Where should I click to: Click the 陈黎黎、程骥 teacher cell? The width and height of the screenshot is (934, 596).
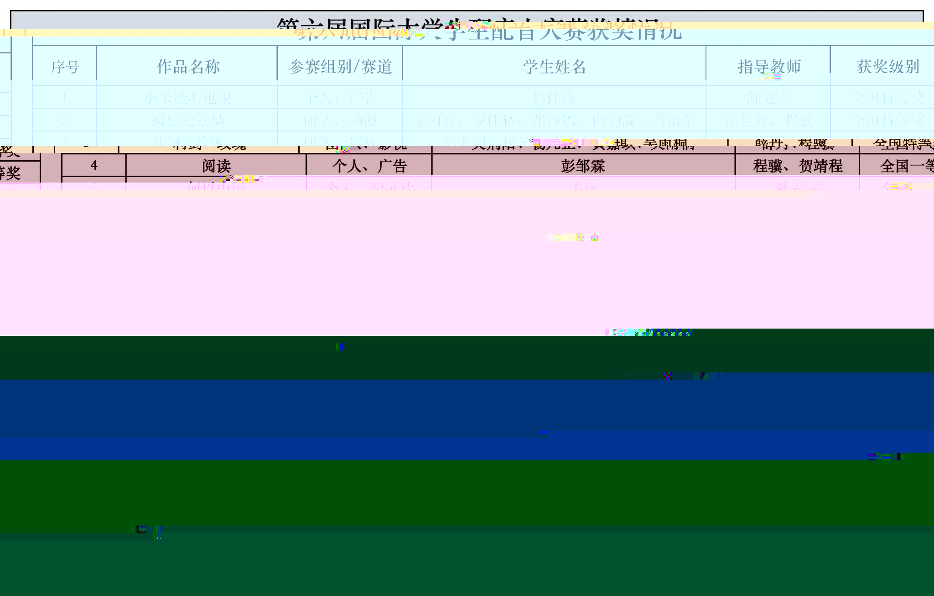click(769, 120)
